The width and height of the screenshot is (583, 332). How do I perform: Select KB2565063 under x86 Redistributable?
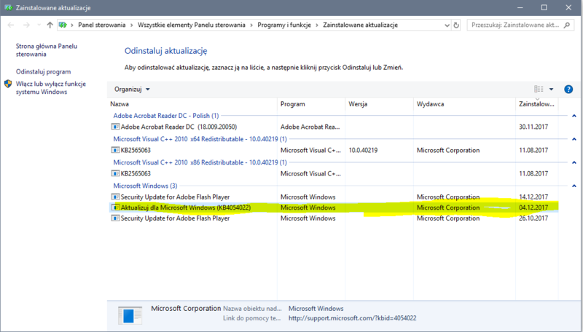click(x=334, y=174)
